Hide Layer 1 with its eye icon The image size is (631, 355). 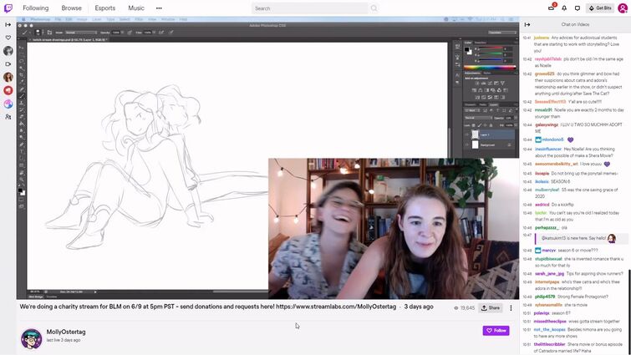pos(467,134)
